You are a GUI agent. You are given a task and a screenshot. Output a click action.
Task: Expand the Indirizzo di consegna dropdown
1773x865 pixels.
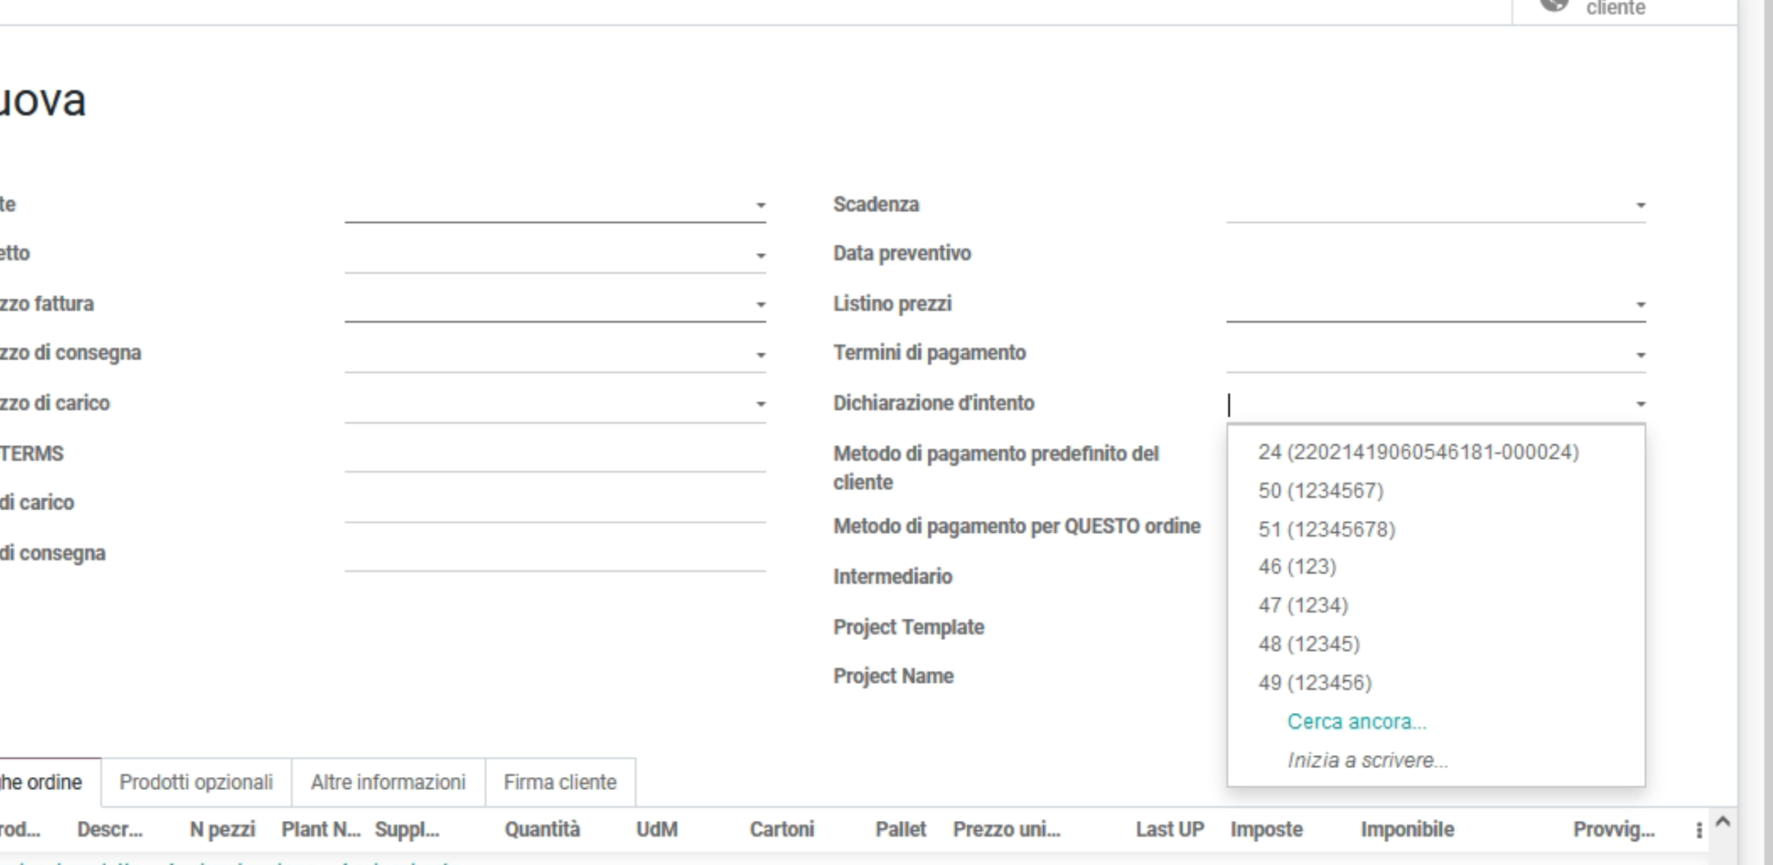coord(762,353)
